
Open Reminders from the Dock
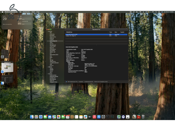pyautogui.click(x=77, y=117)
